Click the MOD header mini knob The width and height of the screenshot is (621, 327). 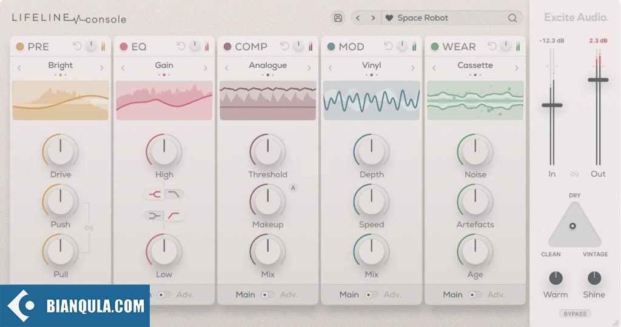click(x=403, y=46)
